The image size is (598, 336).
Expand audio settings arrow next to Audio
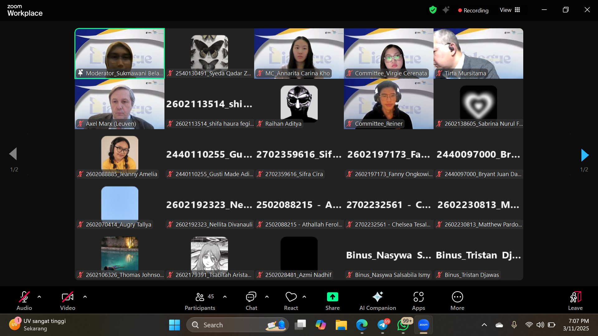39,297
